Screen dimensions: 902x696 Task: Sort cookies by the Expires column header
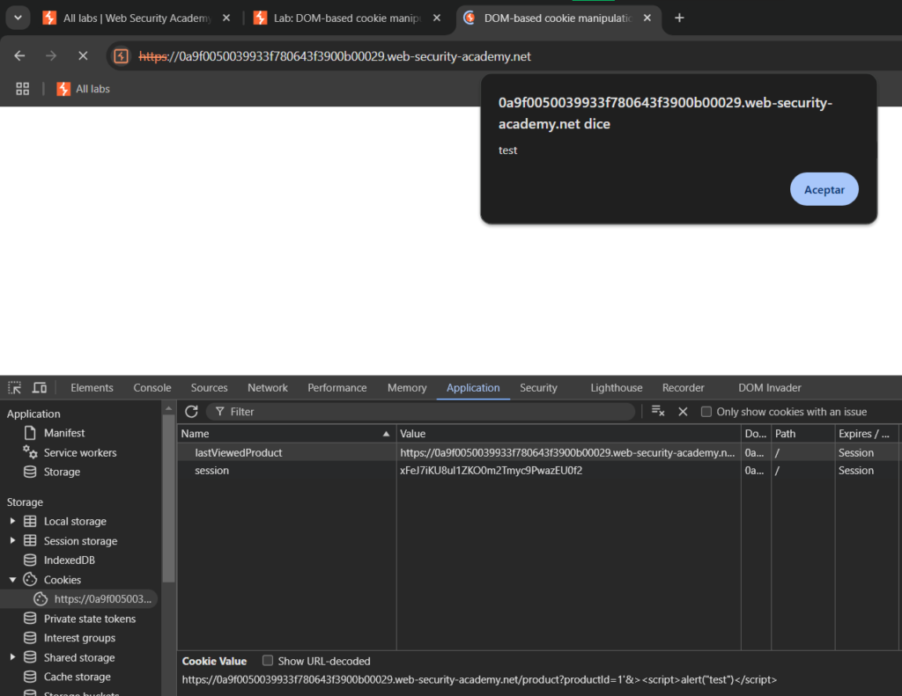click(867, 434)
